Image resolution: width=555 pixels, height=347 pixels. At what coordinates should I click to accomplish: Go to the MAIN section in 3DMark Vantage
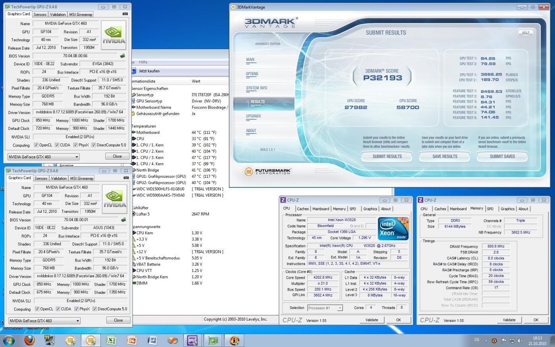click(250, 60)
